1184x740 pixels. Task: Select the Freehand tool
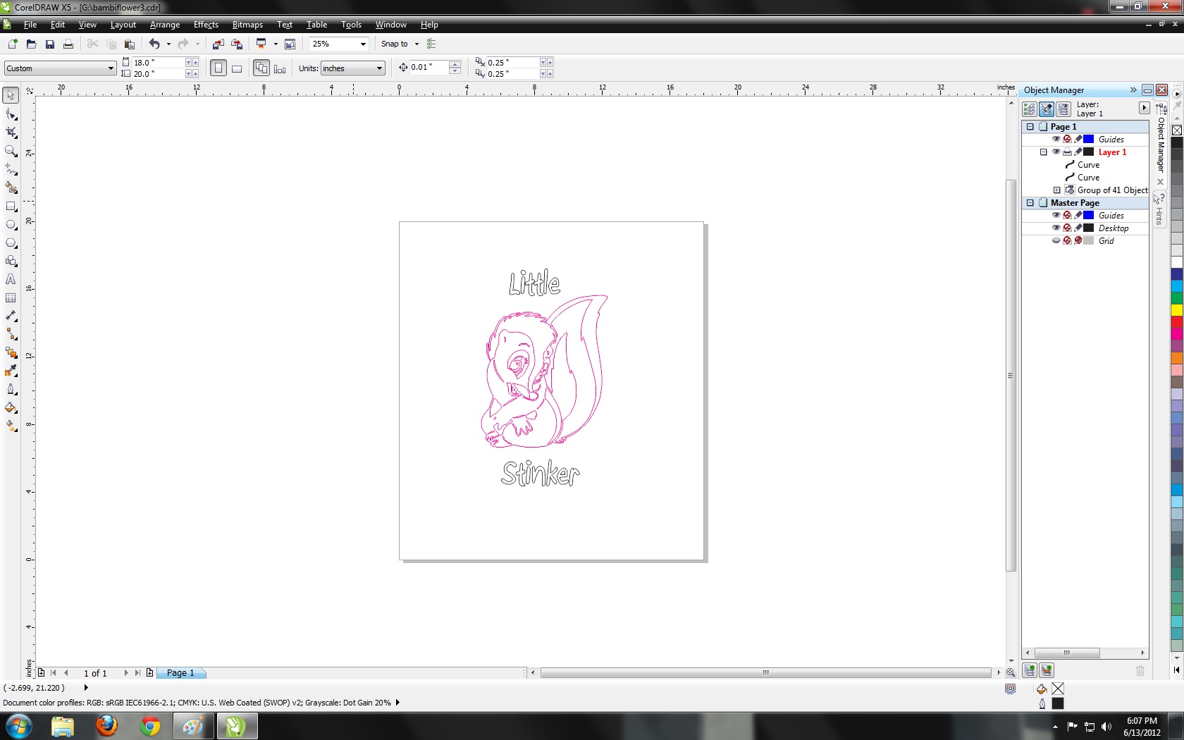tap(11, 169)
